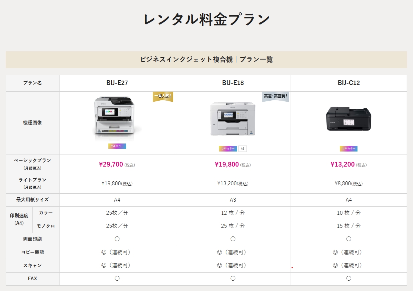Viewport: 413px width, 291px height.
Task: Click the ¥13,200 basic plan price for BIJ-C12
Action: tap(342, 164)
